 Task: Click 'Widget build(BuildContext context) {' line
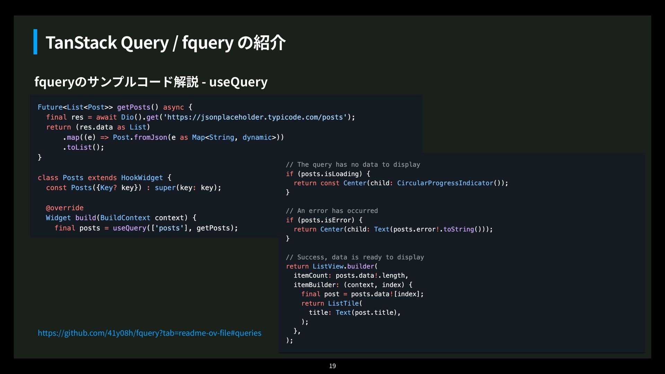(x=121, y=218)
